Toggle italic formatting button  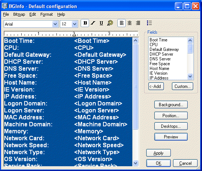[x=93, y=23]
